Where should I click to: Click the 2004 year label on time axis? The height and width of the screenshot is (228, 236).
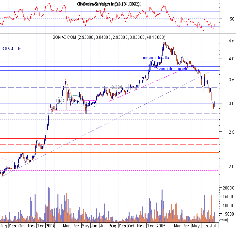point(50,226)
